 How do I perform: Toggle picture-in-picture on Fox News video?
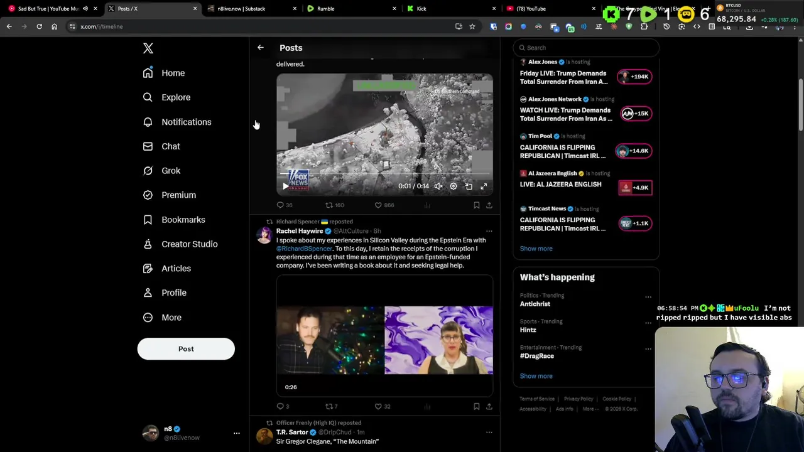[x=469, y=186]
